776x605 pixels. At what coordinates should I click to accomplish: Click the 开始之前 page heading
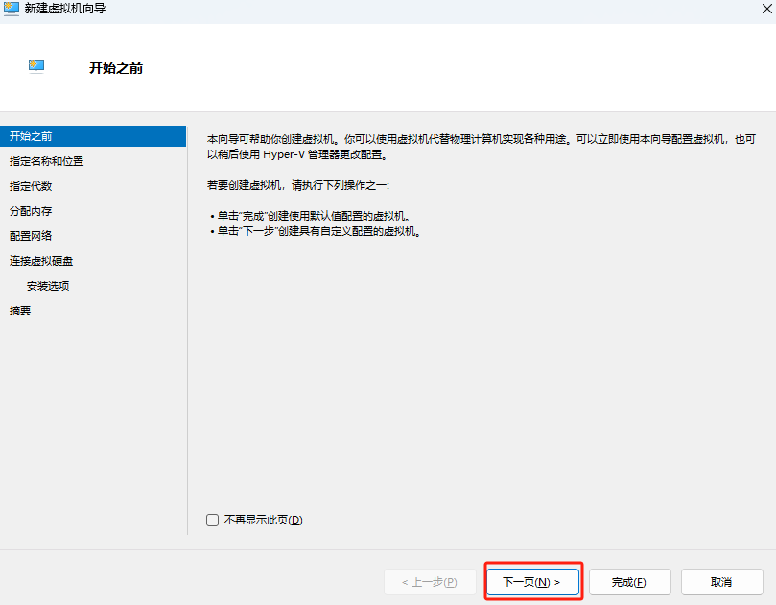click(116, 68)
